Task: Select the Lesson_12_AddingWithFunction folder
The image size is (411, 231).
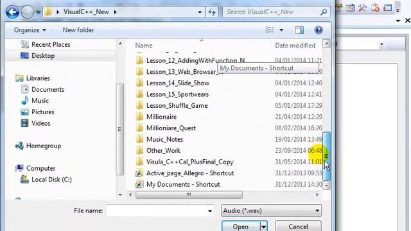Action: 195,60
